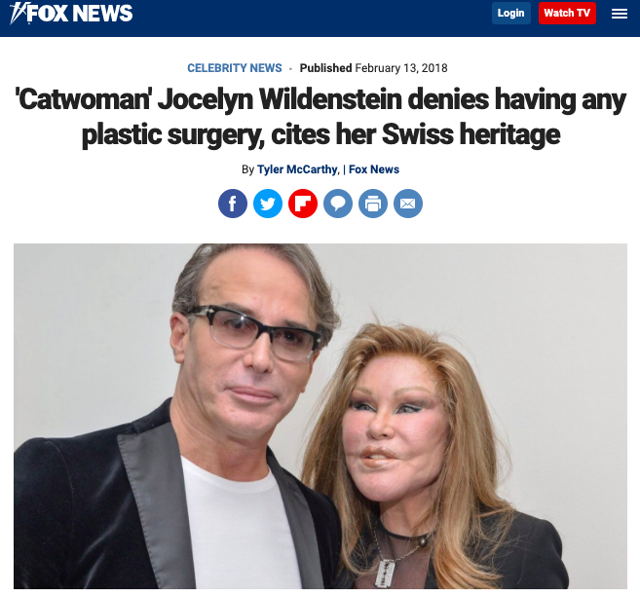Viewport: 640px width, 597px height.
Task: Click the blank navy header bar area
Action: coord(310,17)
